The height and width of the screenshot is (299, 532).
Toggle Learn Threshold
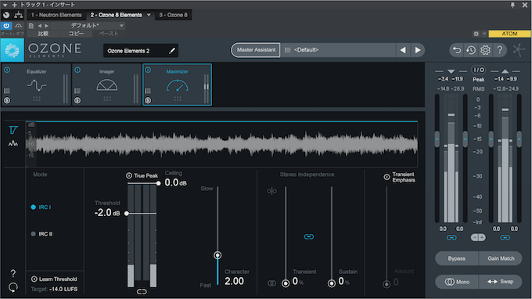tap(34, 279)
